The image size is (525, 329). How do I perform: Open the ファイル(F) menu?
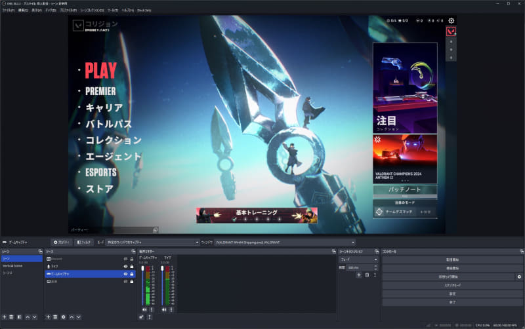[x=9, y=10]
